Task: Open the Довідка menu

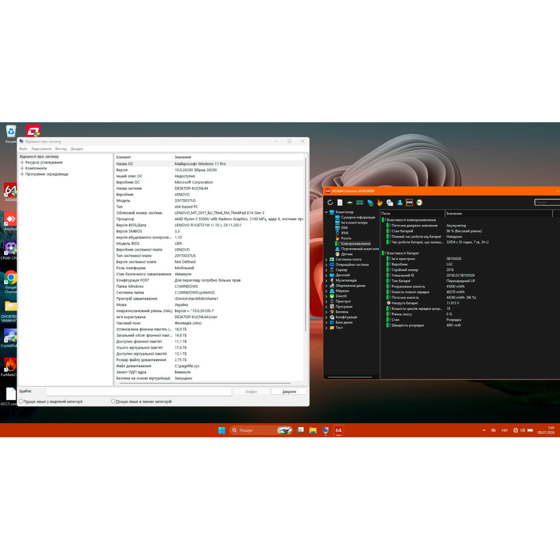Action: [77, 149]
